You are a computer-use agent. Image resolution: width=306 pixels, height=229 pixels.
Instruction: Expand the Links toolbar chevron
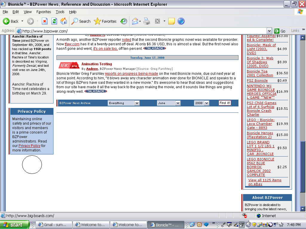[303, 30]
